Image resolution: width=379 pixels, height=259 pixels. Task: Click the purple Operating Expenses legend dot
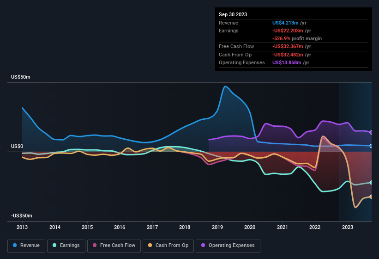(203, 245)
